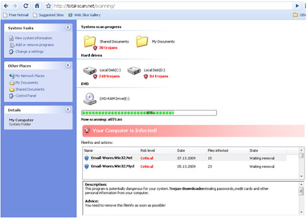Screen dimensions: 307x218
Task: Click the green scan progress bar
Action: tap(149, 113)
